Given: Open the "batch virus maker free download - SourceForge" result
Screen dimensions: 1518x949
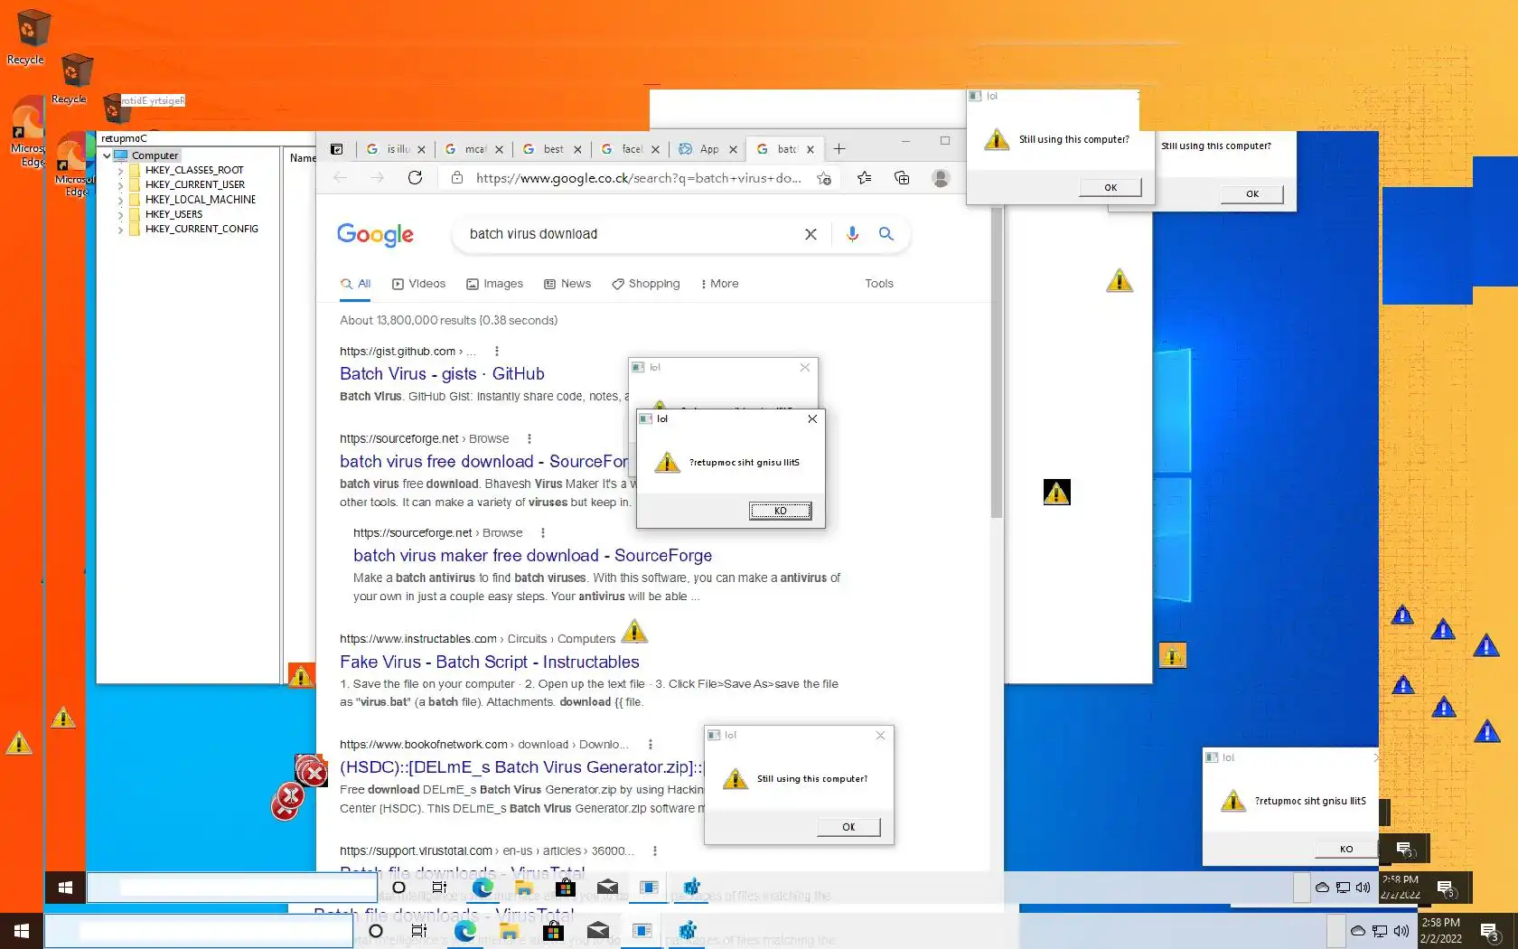Looking at the screenshot, I should (532, 556).
